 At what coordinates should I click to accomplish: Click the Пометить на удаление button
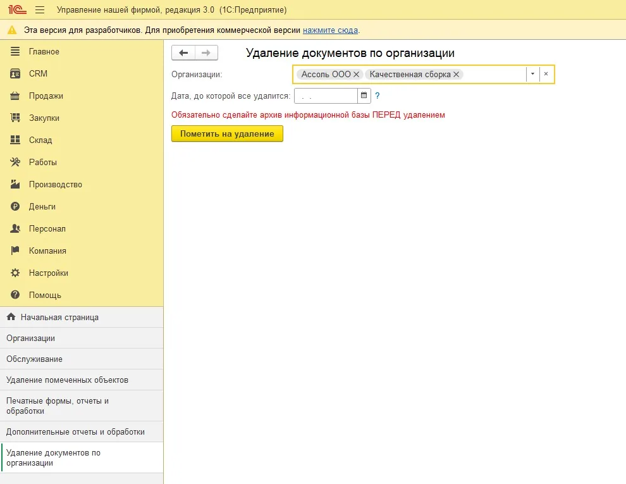click(227, 133)
